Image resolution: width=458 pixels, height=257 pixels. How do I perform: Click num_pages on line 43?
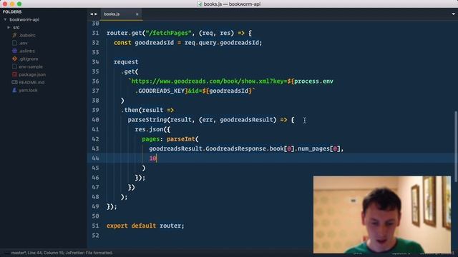point(313,148)
